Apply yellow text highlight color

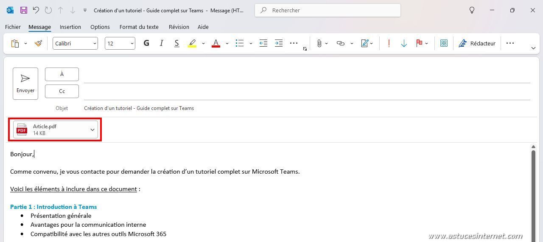[x=192, y=43]
